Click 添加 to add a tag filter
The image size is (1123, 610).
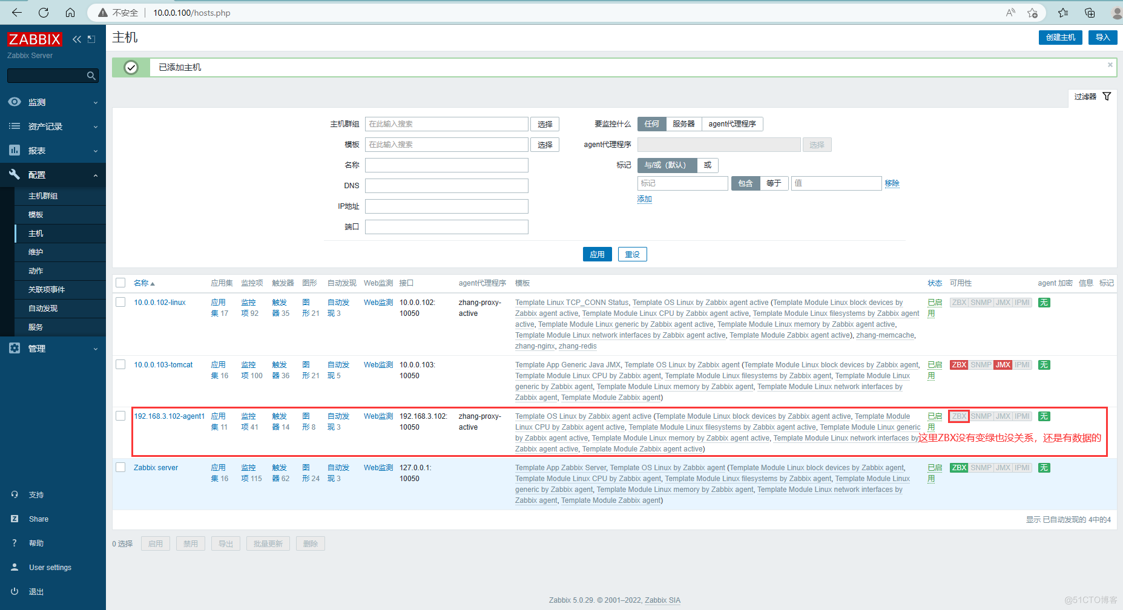pos(645,199)
